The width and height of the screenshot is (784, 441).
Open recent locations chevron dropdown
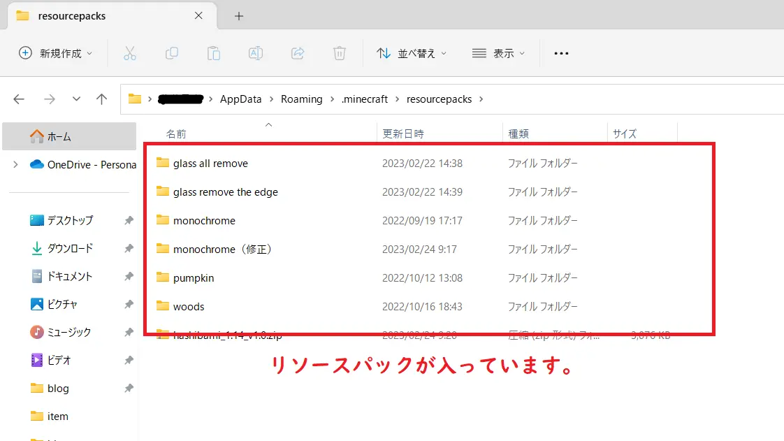pyautogui.click(x=76, y=99)
